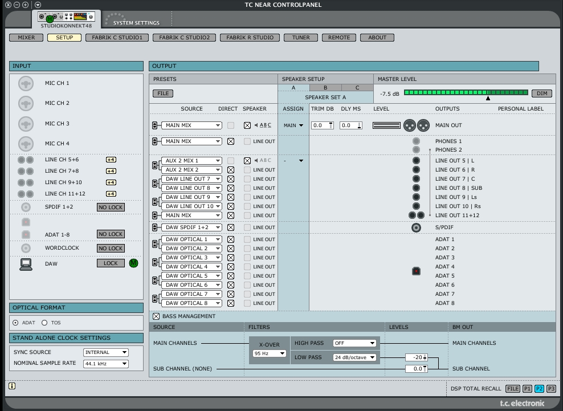Click the green M indicator next to LOCK

133,263
